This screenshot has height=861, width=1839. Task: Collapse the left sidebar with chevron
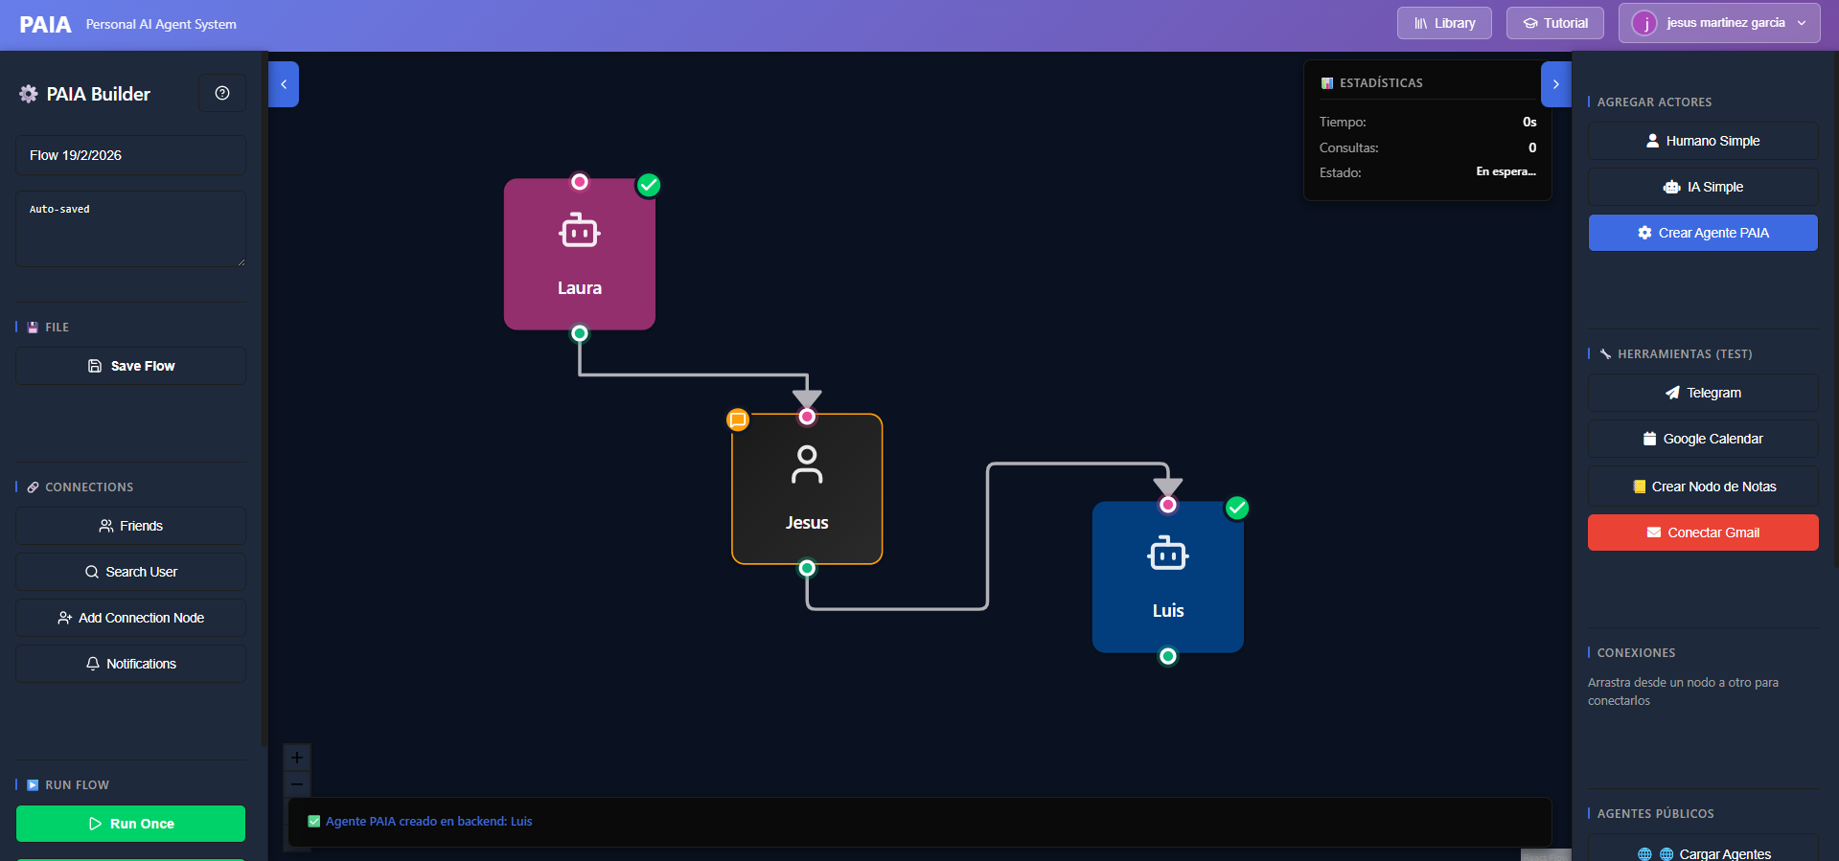(x=284, y=84)
